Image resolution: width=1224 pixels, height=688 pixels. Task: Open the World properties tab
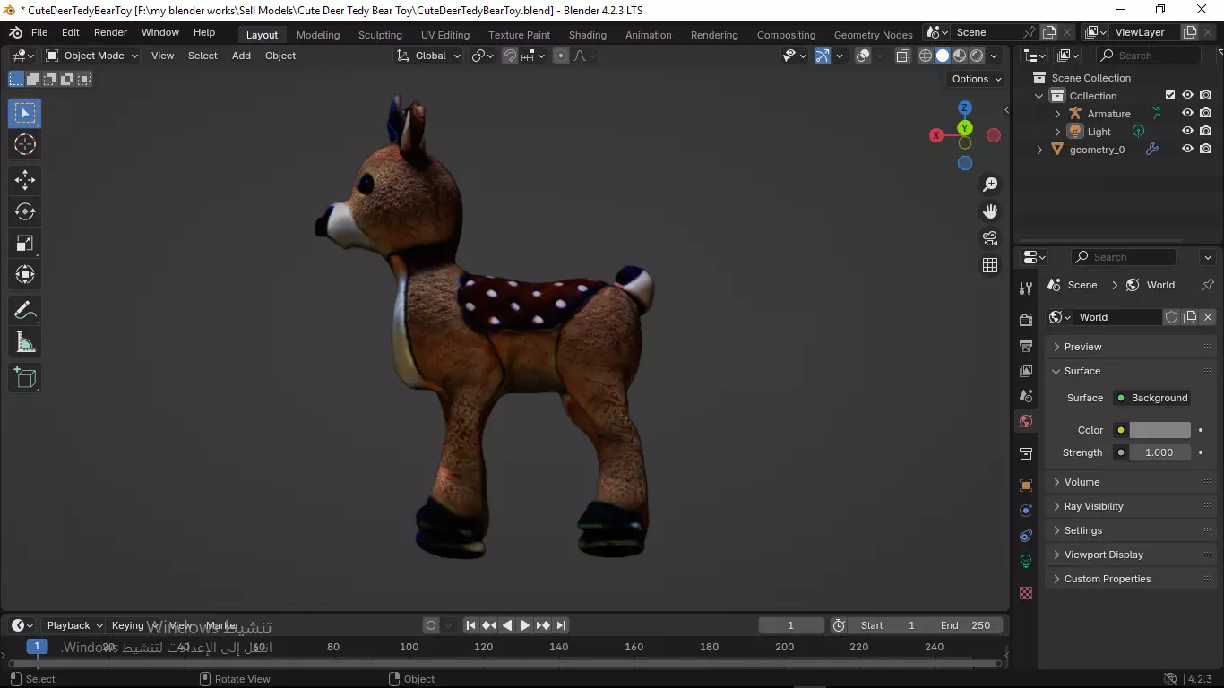point(1026,421)
